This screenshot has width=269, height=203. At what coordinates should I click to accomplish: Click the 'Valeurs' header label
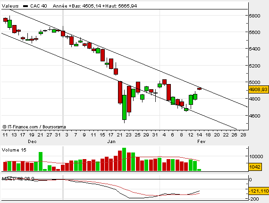click(x=10, y=6)
